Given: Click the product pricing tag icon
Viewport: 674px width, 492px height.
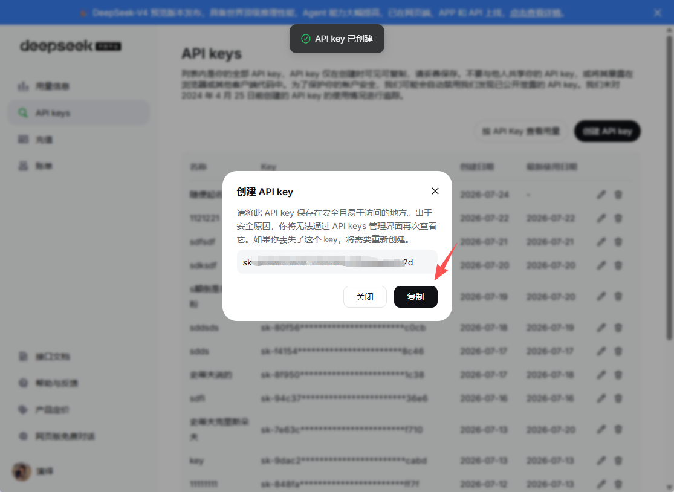Looking at the screenshot, I should coord(23,410).
